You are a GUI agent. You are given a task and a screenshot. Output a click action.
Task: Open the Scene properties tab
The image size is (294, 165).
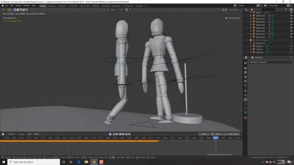tap(245, 81)
